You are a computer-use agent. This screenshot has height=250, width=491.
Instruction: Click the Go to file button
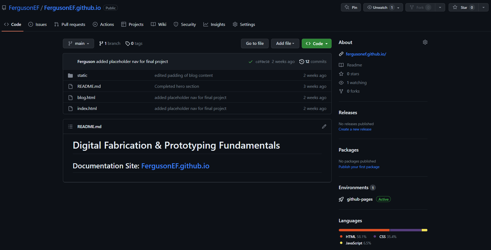(x=255, y=43)
